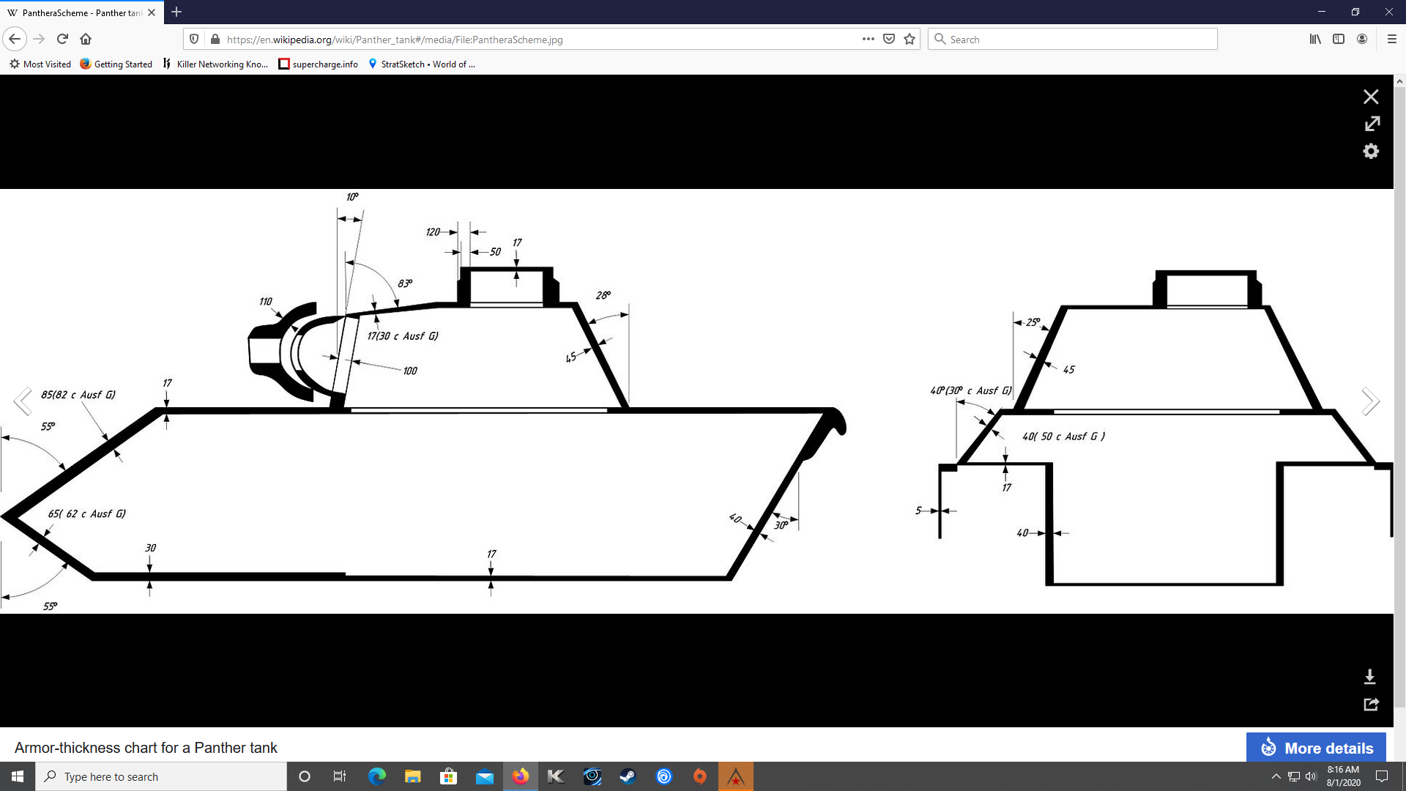The width and height of the screenshot is (1406, 791).
Task: Show the next image in viewer
Action: click(x=1370, y=401)
